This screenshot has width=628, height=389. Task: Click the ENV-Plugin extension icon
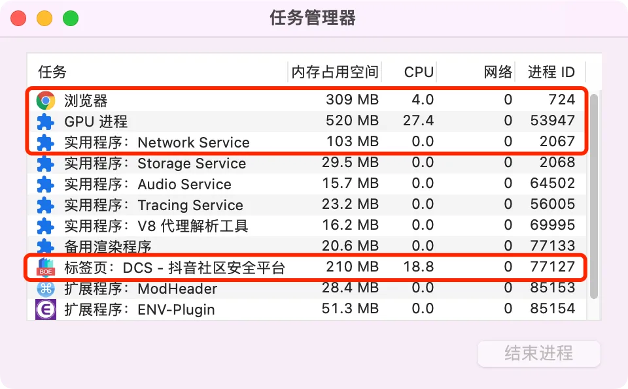pyautogui.click(x=46, y=309)
